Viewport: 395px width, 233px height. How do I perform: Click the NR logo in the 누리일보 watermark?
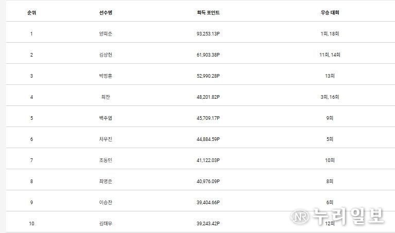point(299,216)
